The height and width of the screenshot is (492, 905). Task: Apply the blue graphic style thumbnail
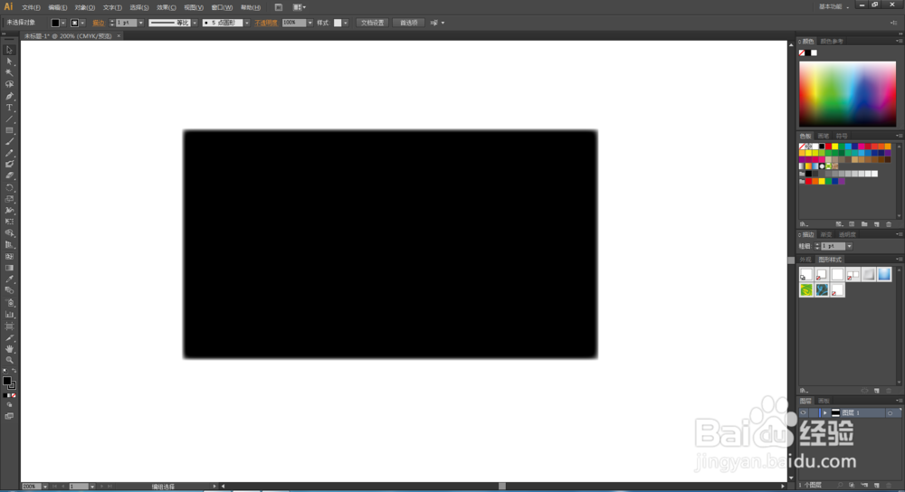884,275
